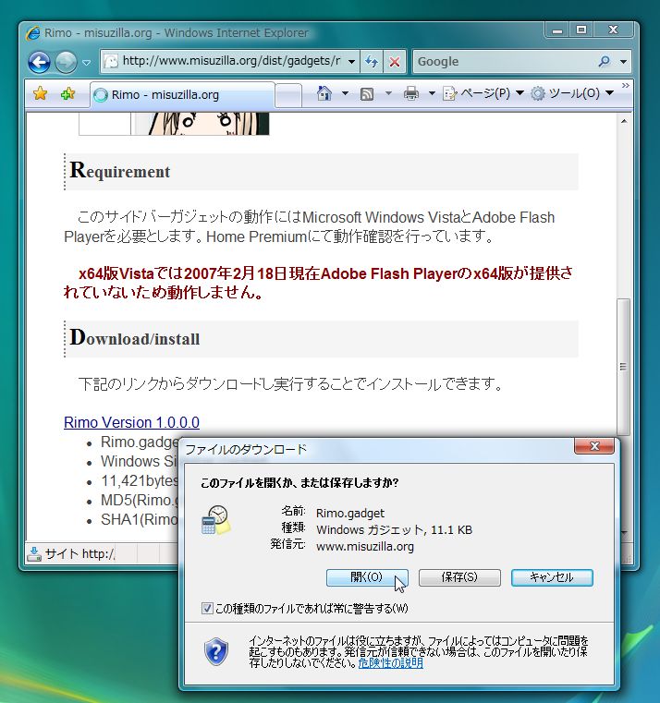This screenshot has height=703, width=660.
Task: Click the search magnifier icon
Action: (605, 61)
